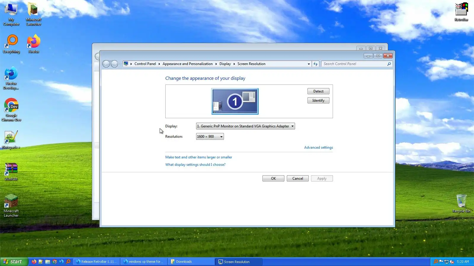Select the RetroBar desktop icon
Screen dimensions: 474x266
pyautogui.click(x=461, y=12)
